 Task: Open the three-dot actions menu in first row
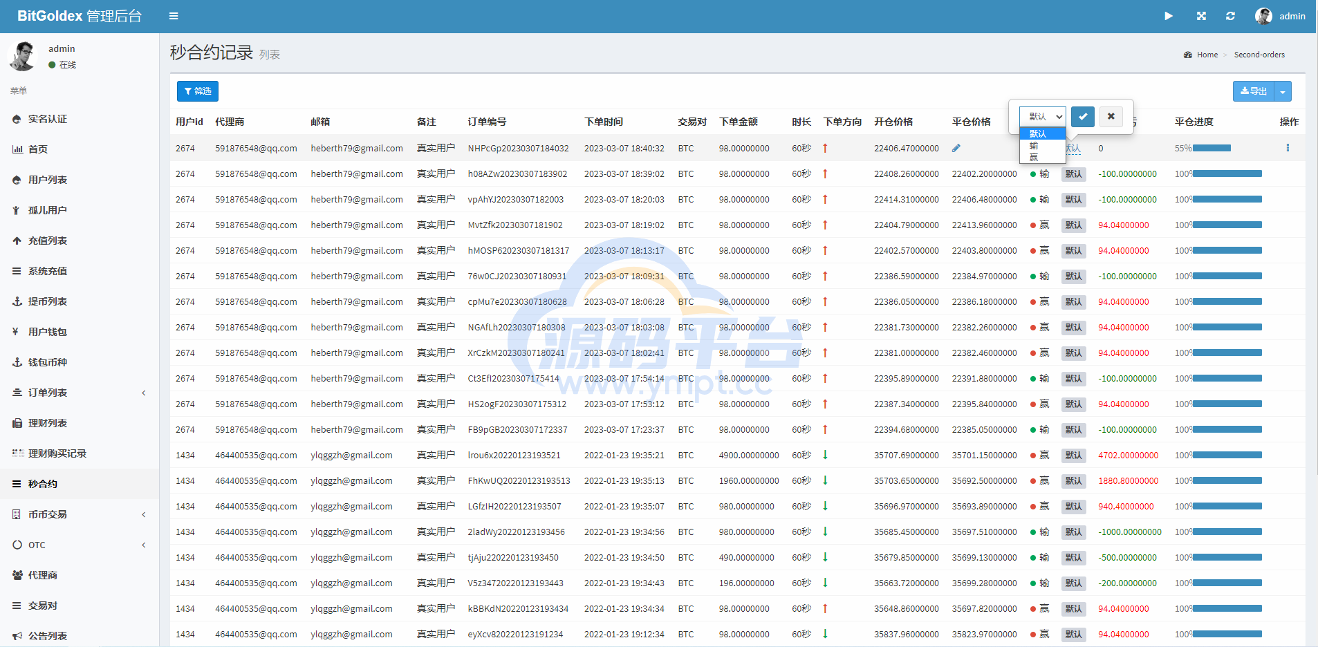coord(1288,148)
